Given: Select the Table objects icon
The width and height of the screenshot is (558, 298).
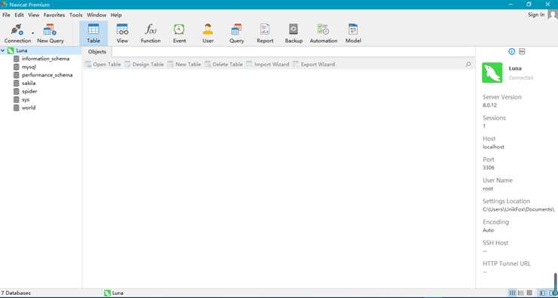Looking at the screenshot, I should 93,33.
